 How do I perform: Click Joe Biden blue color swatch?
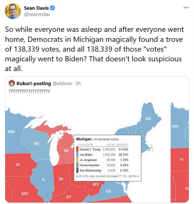pos(77,155)
